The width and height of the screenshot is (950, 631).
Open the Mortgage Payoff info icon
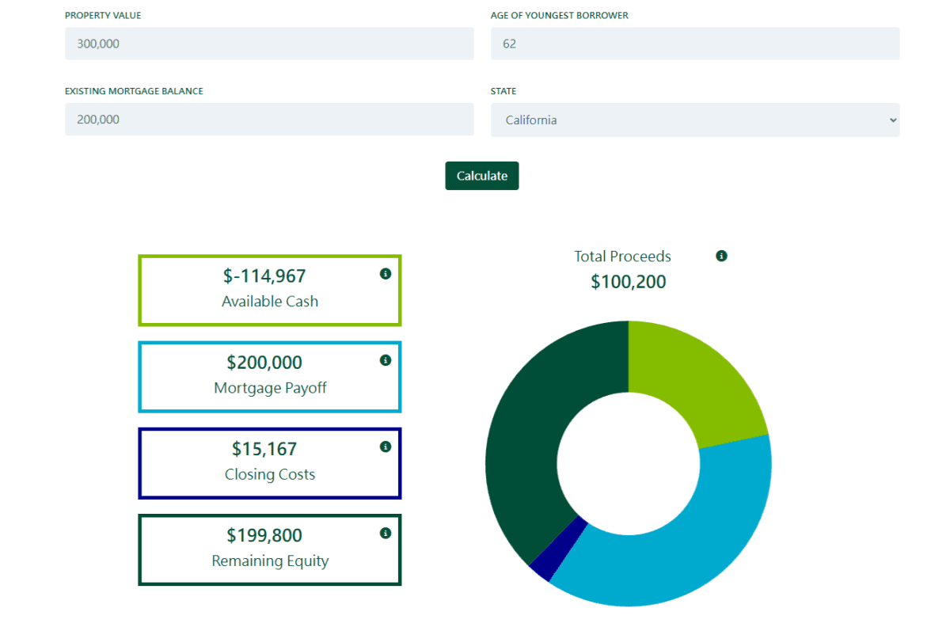(386, 360)
